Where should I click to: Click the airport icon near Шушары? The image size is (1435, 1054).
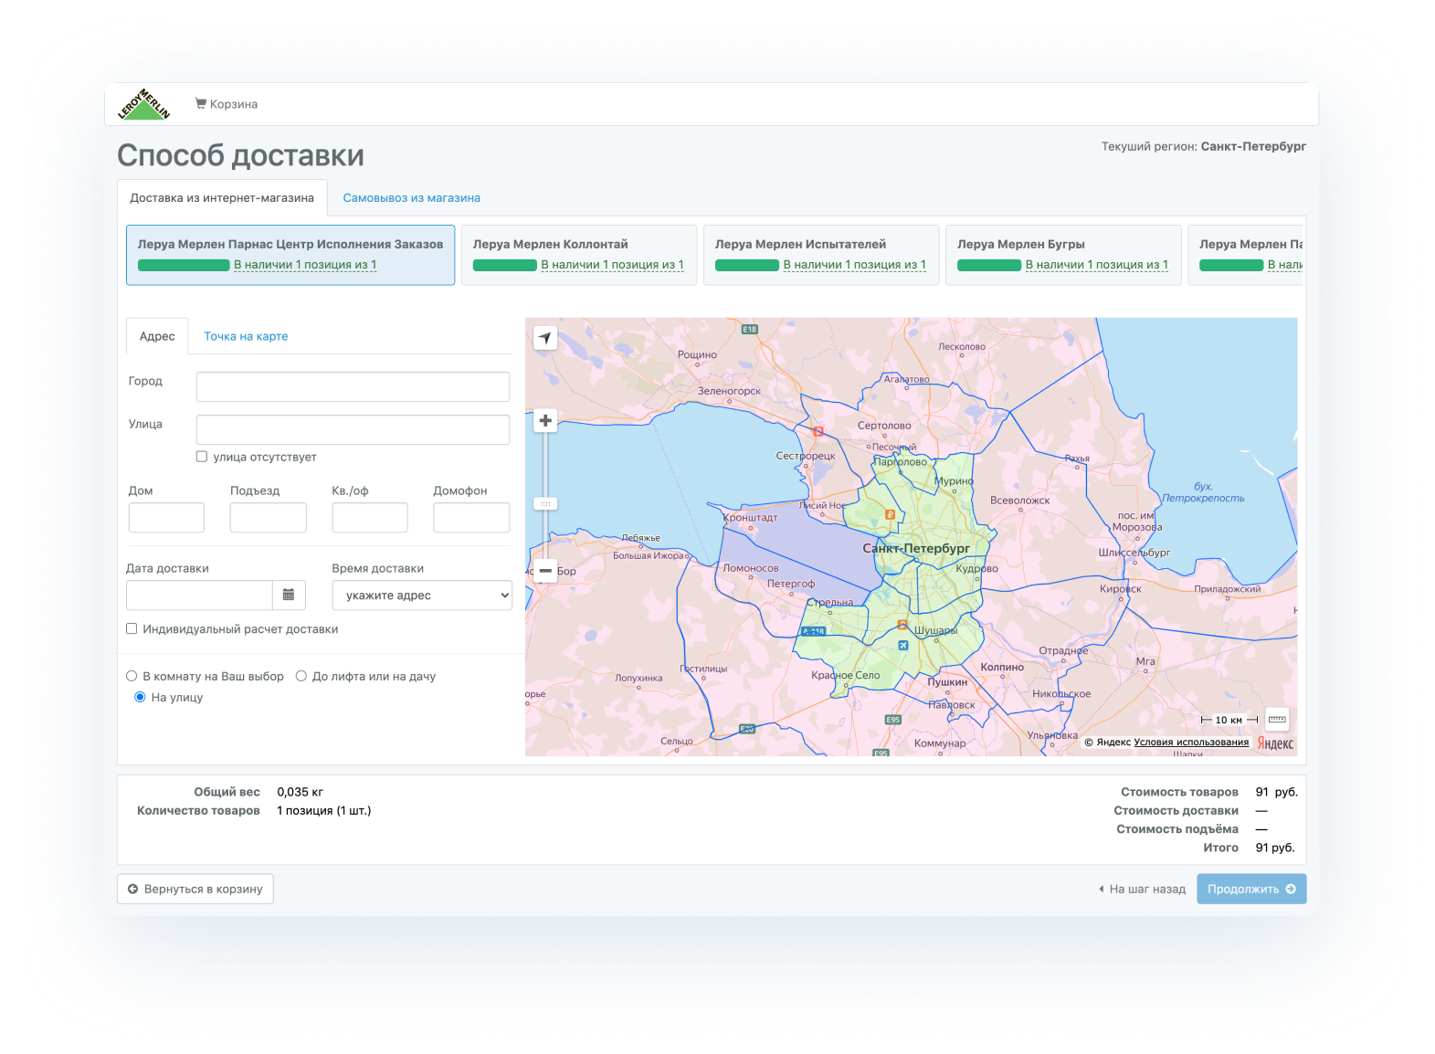coord(903,645)
